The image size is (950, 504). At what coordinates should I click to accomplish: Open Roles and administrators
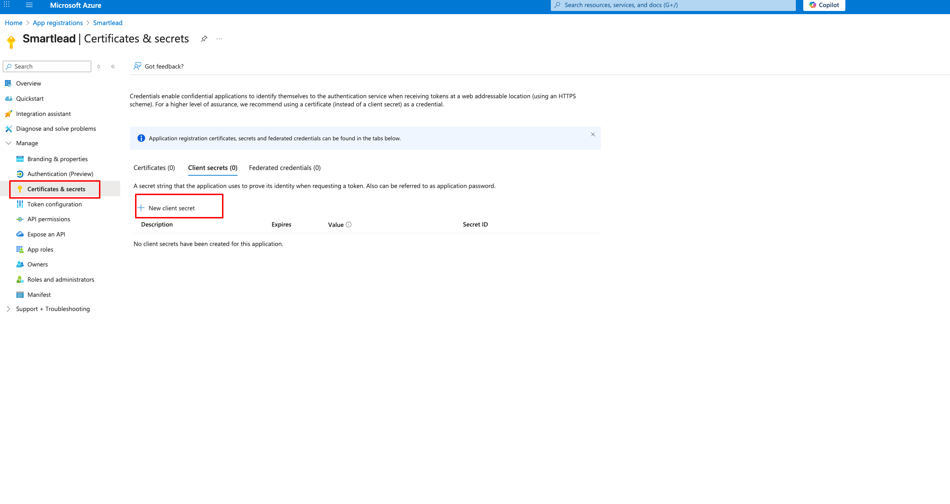point(60,280)
